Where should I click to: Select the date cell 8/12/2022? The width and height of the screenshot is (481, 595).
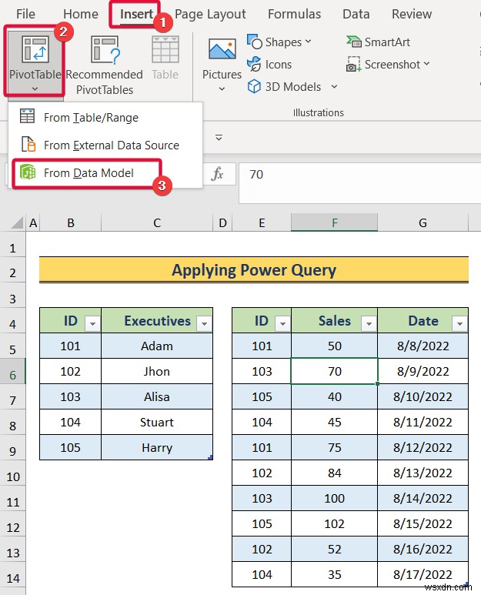pos(423,448)
